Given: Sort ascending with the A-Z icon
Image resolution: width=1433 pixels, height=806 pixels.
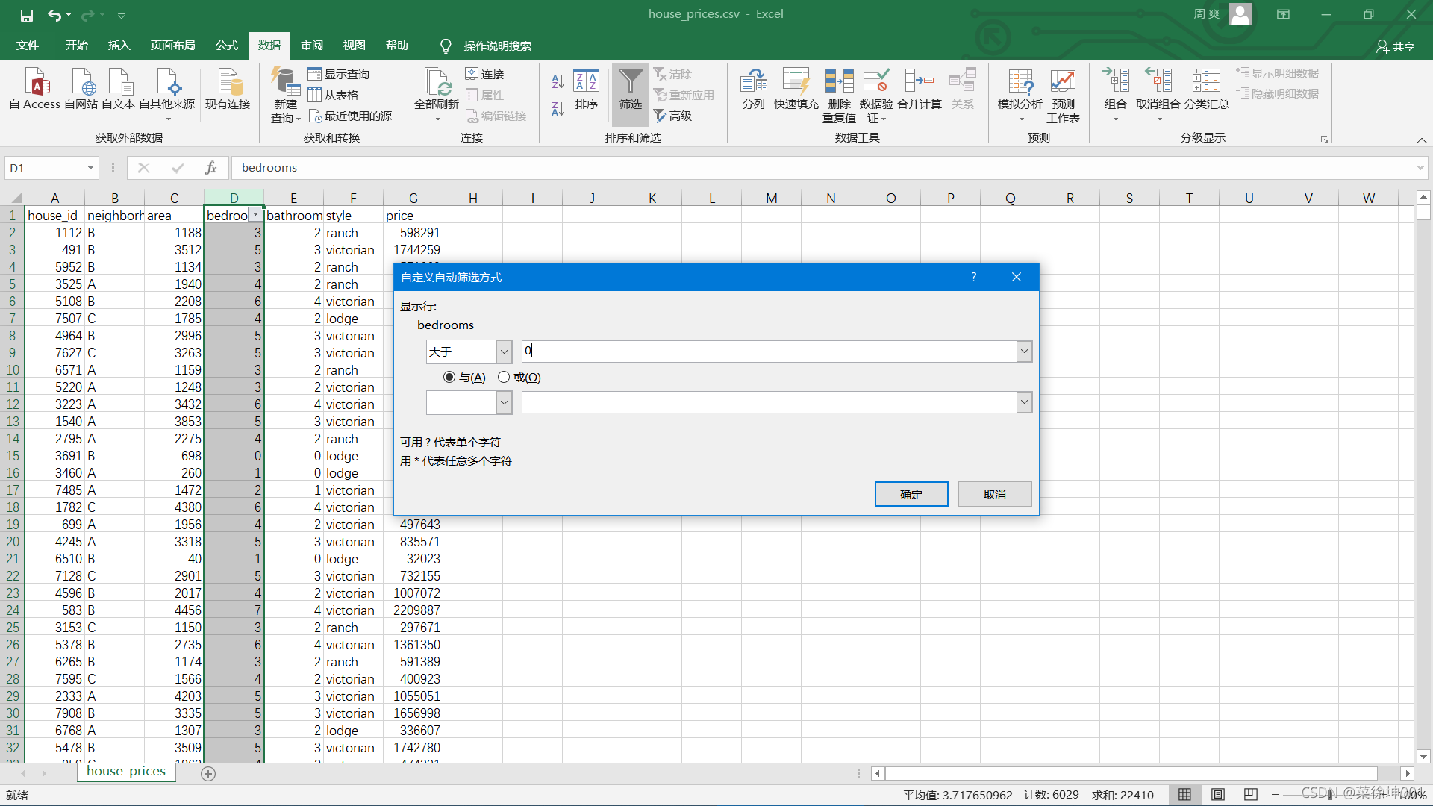Looking at the screenshot, I should 558,81.
